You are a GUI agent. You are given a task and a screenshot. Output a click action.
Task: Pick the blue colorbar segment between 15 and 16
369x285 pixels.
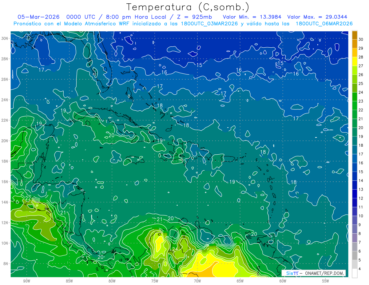[x=355, y=167]
